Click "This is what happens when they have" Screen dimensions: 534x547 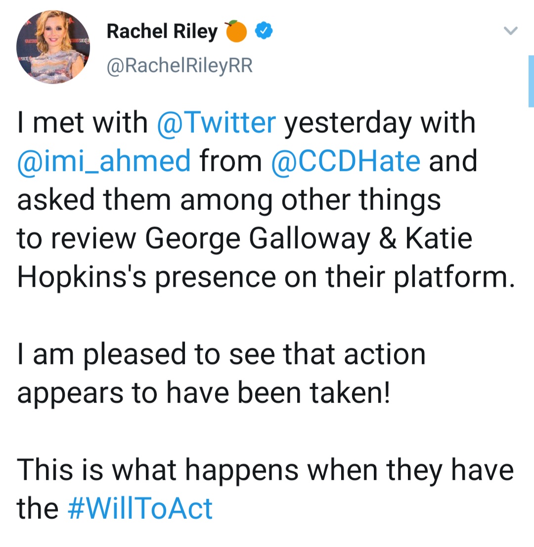pyautogui.click(x=265, y=470)
